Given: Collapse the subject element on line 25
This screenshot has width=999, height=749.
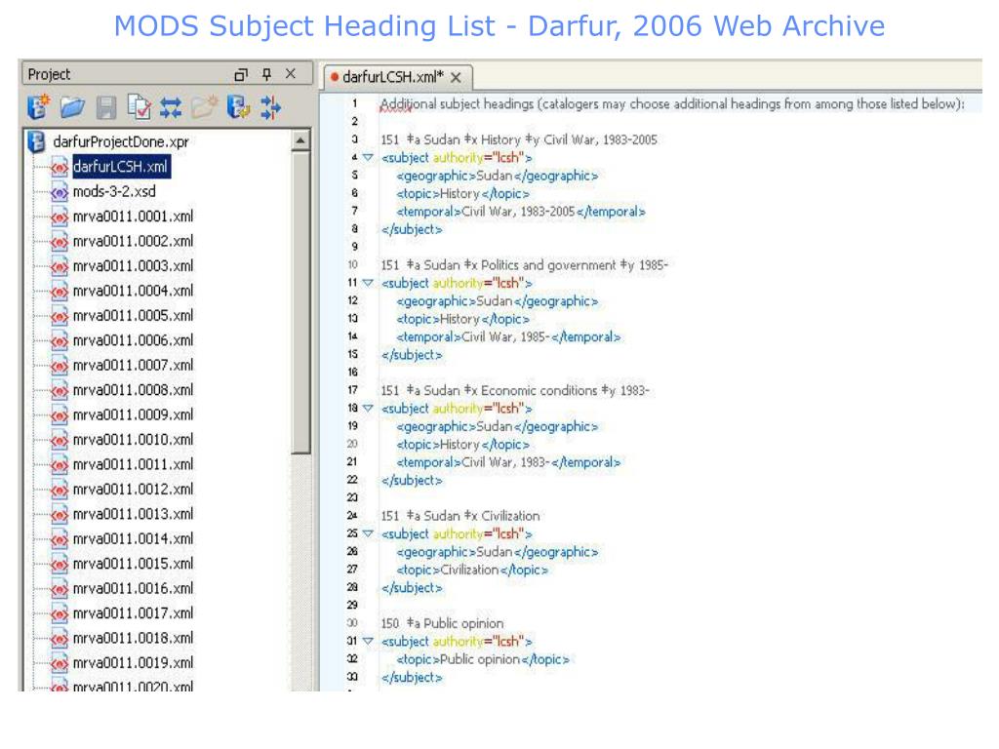Looking at the screenshot, I should coord(368,533).
